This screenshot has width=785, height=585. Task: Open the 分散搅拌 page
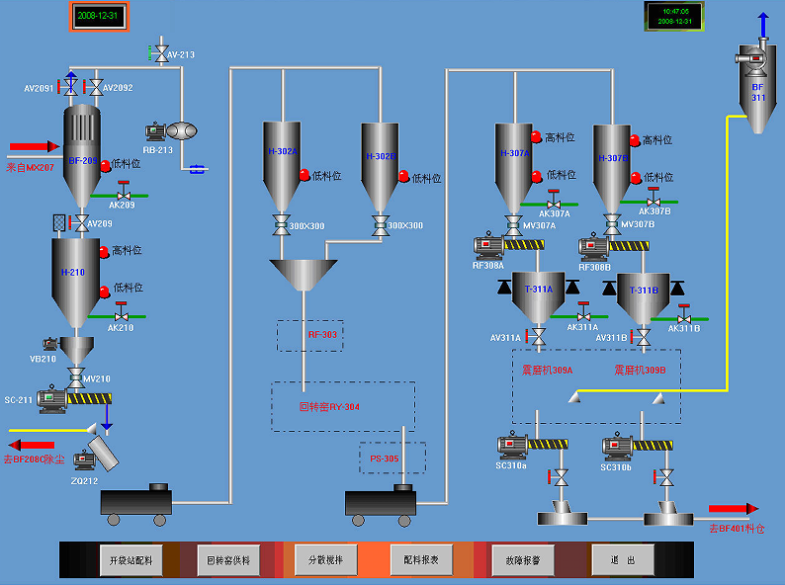[x=326, y=560]
